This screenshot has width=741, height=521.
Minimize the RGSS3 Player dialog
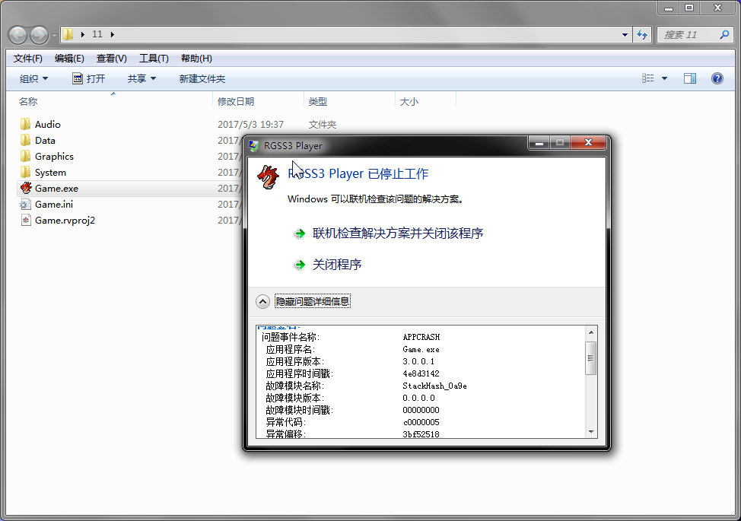click(539, 142)
